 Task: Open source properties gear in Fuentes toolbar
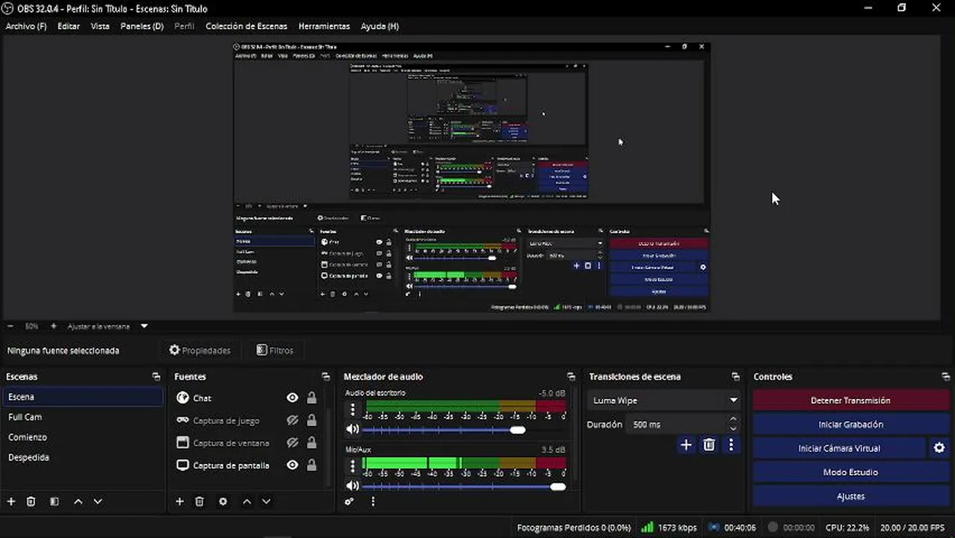click(x=223, y=501)
